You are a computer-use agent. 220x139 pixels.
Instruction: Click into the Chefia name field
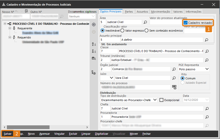[157, 108]
